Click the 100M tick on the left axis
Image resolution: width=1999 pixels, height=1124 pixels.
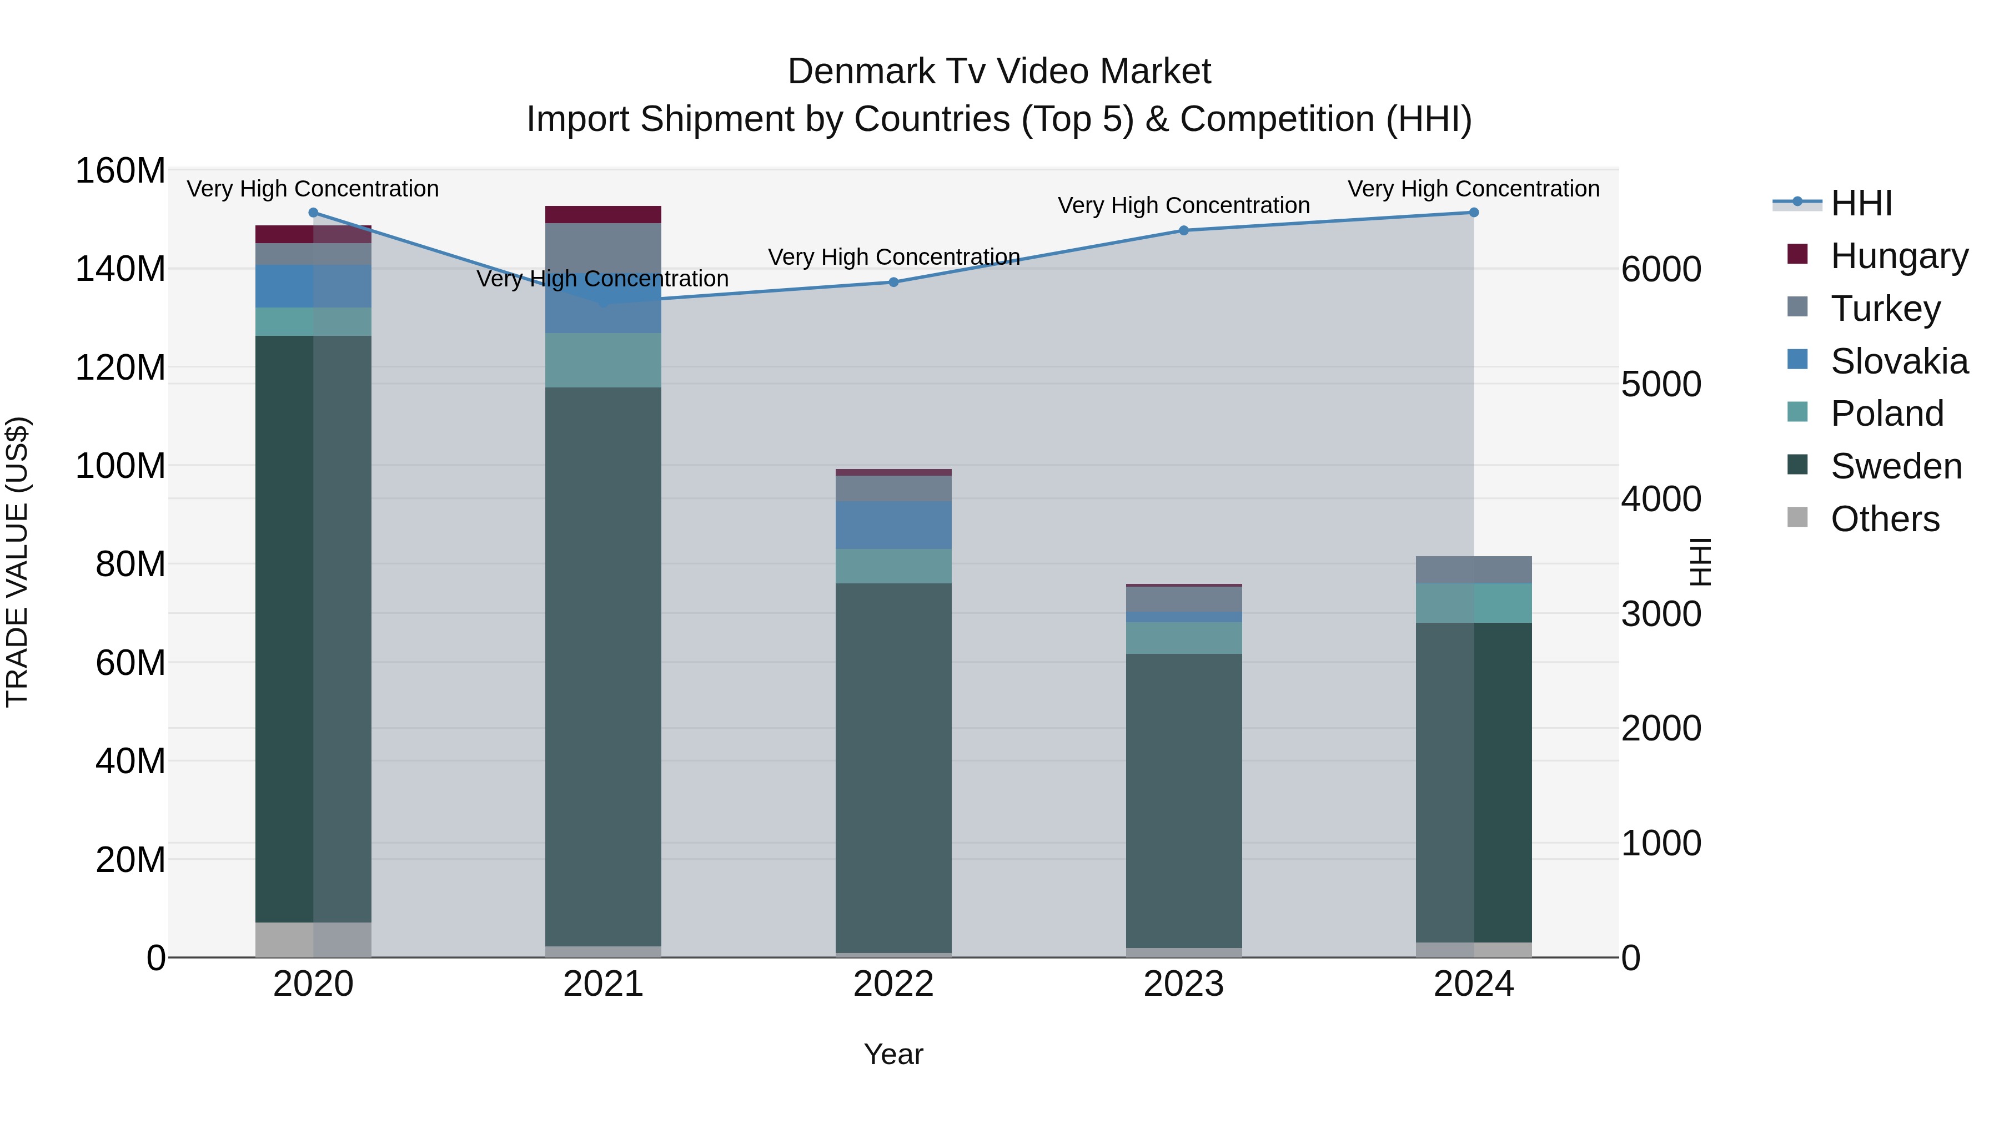click(x=120, y=466)
